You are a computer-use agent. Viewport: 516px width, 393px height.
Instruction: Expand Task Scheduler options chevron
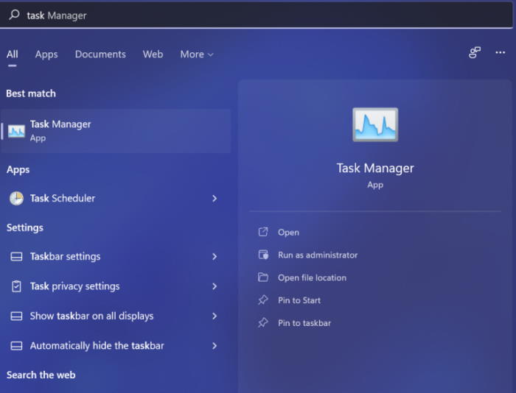tap(215, 199)
